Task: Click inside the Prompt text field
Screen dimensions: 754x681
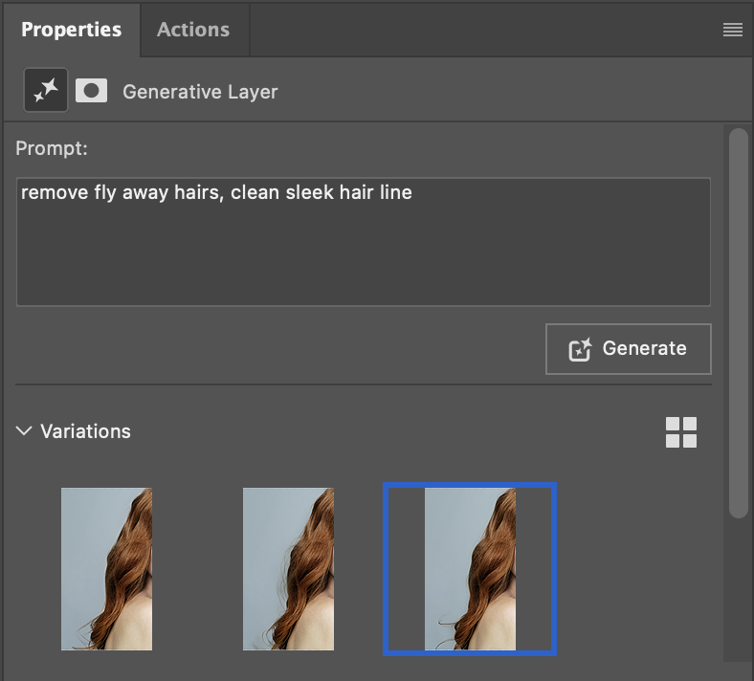Action: pos(364,242)
